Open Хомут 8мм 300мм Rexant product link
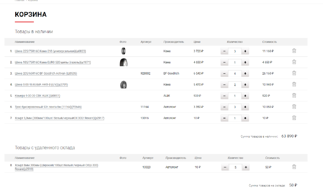 coord(57,167)
